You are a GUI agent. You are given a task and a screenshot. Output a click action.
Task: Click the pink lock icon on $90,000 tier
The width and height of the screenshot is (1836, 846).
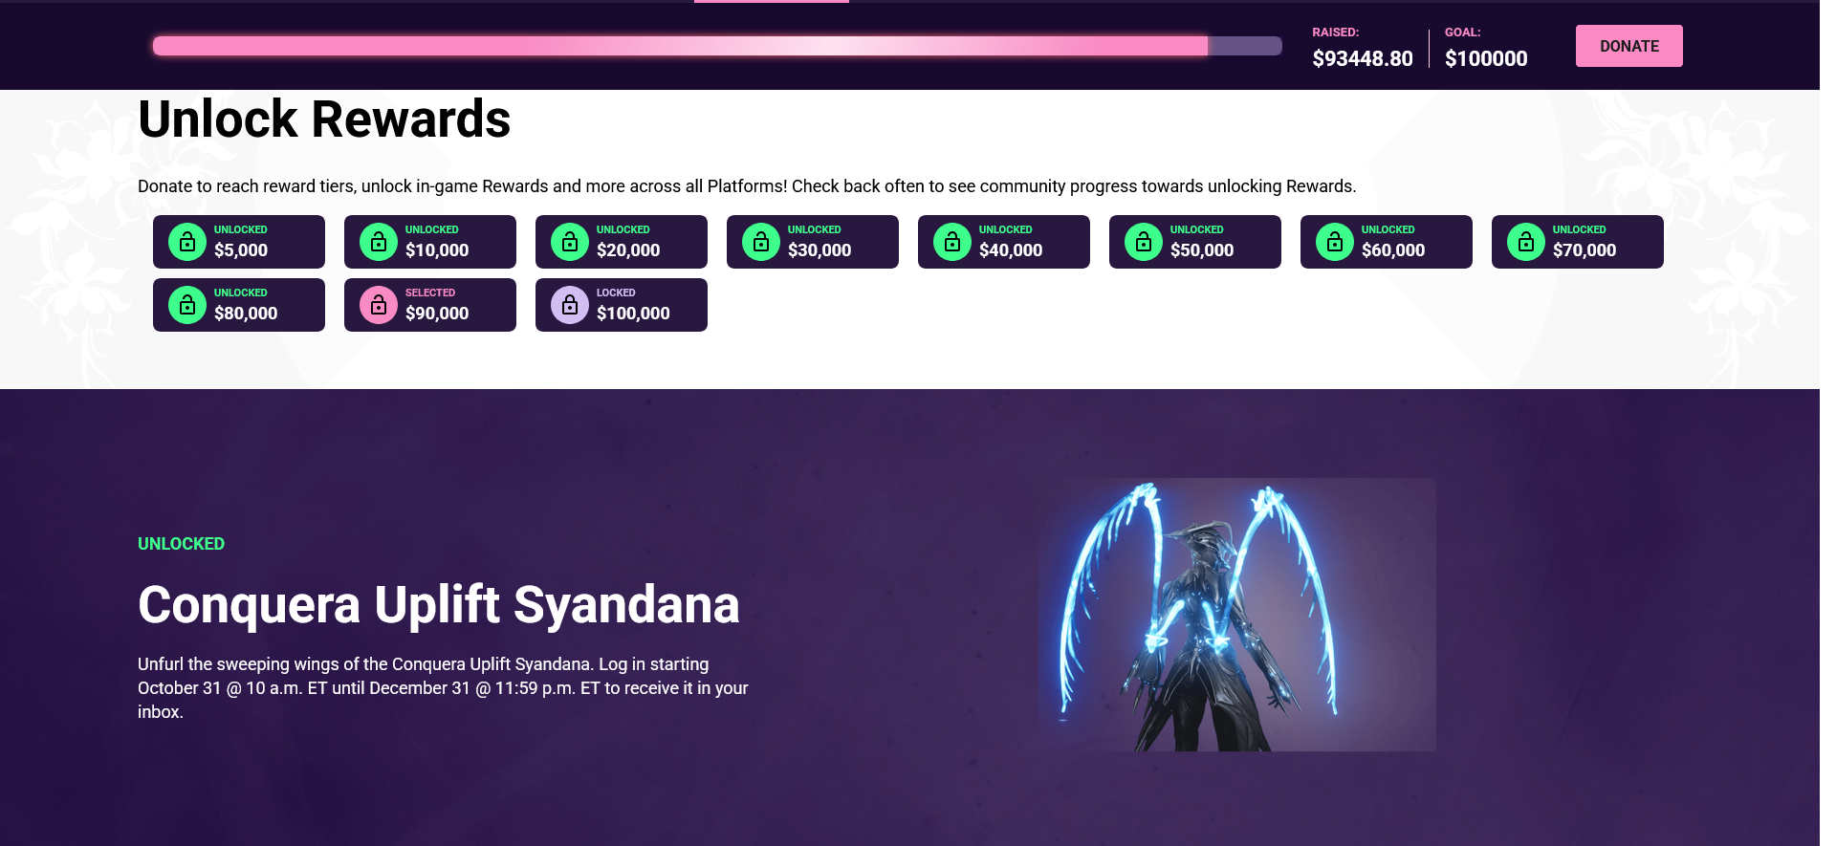379,305
